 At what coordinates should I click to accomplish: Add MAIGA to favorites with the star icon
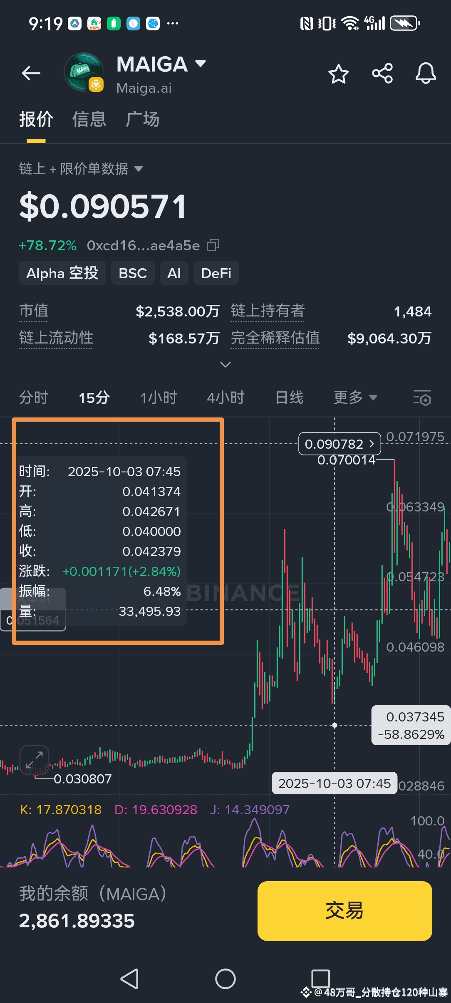pos(338,74)
